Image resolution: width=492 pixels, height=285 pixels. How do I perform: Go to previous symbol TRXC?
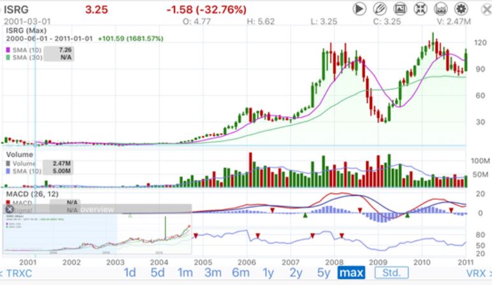15,274
